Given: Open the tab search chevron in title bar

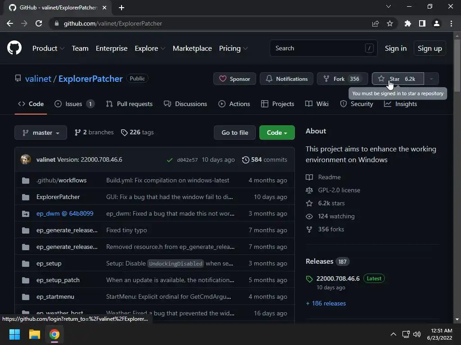Looking at the screenshot, I should pos(389,6).
